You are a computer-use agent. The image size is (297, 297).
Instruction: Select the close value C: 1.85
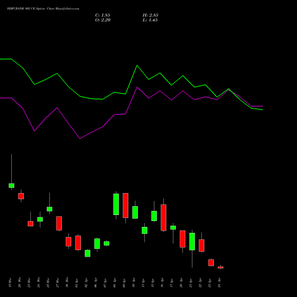click(103, 15)
